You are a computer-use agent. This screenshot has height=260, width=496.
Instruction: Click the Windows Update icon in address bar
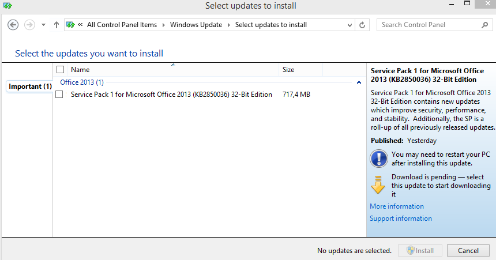click(x=70, y=25)
